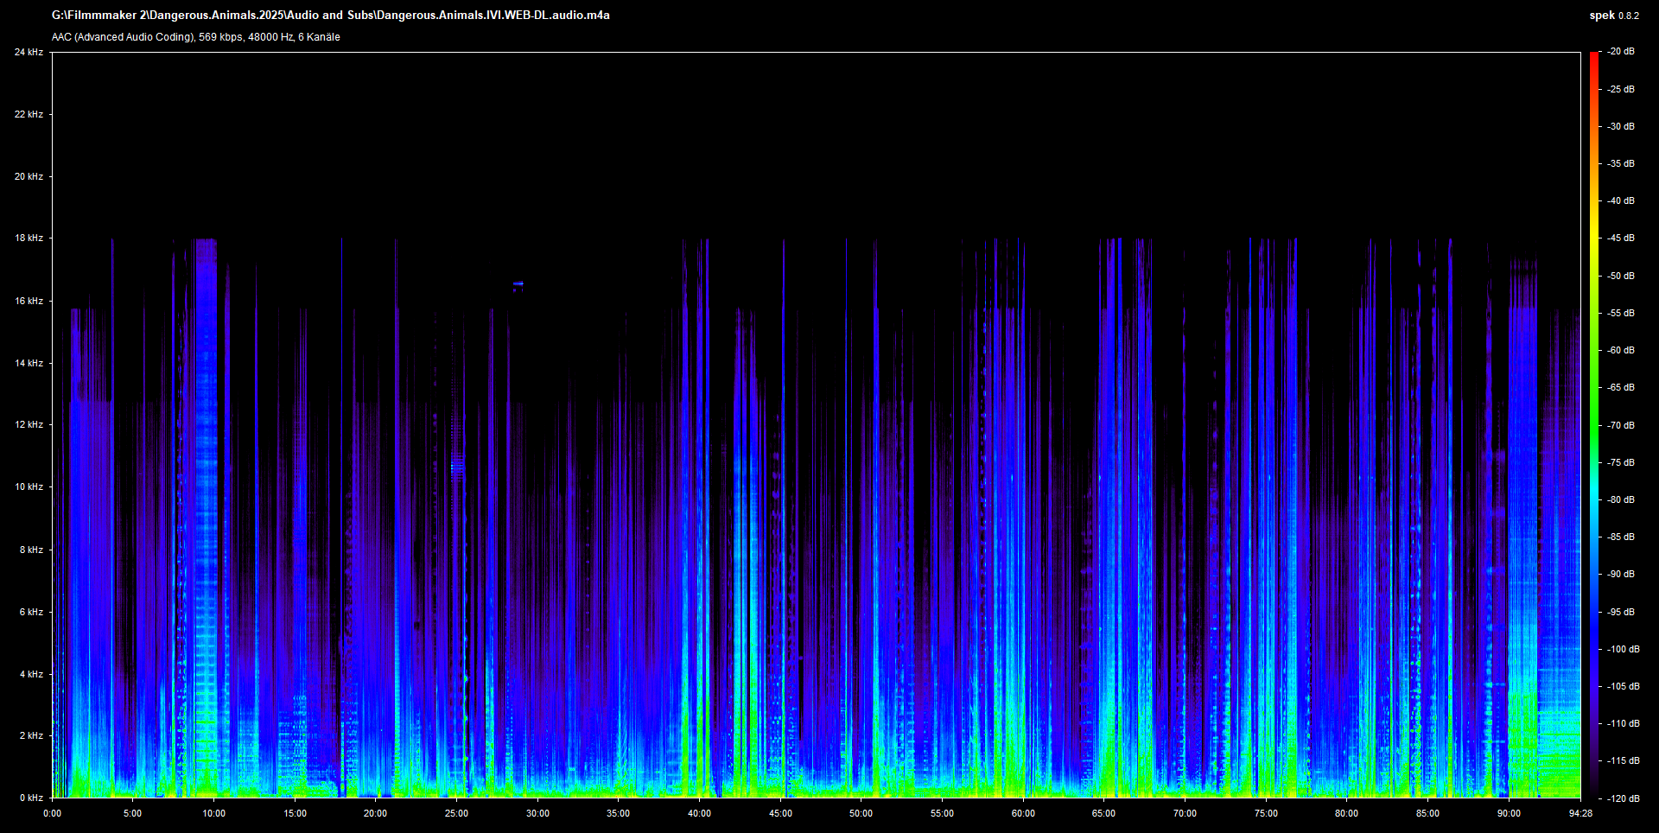The width and height of the screenshot is (1659, 833).
Task: Click the 24 kHz frequency axis label
Action: click(x=29, y=52)
